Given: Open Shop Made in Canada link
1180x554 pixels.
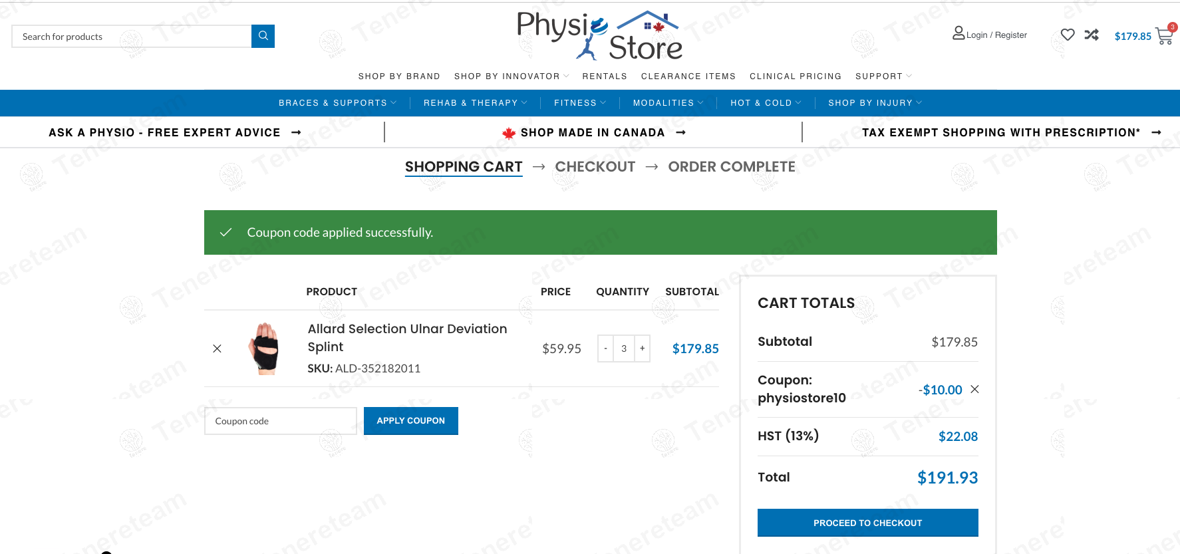Looking at the screenshot, I should [593, 133].
